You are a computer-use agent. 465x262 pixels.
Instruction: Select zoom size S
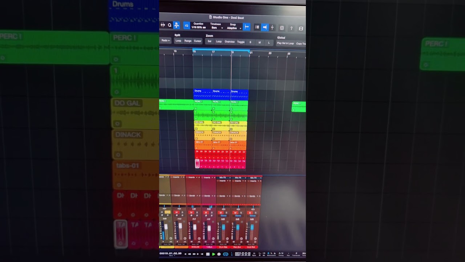[x=250, y=42]
